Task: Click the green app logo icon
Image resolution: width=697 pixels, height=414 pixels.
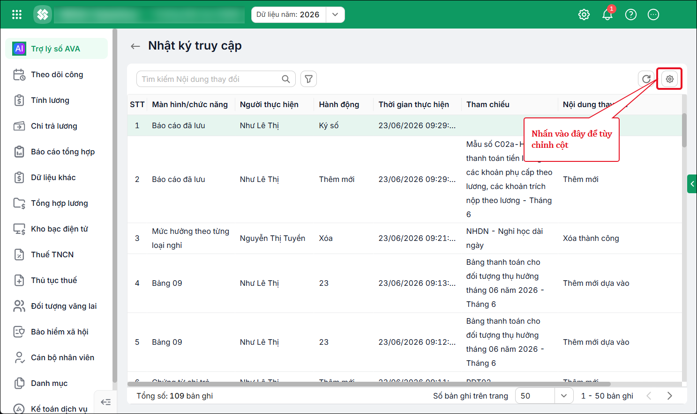Action: click(x=43, y=15)
